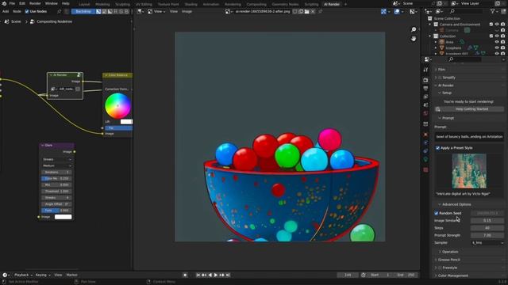The width and height of the screenshot is (508, 285).
Task: Open the outliner filter funnel dropdown
Action: tap(494, 11)
